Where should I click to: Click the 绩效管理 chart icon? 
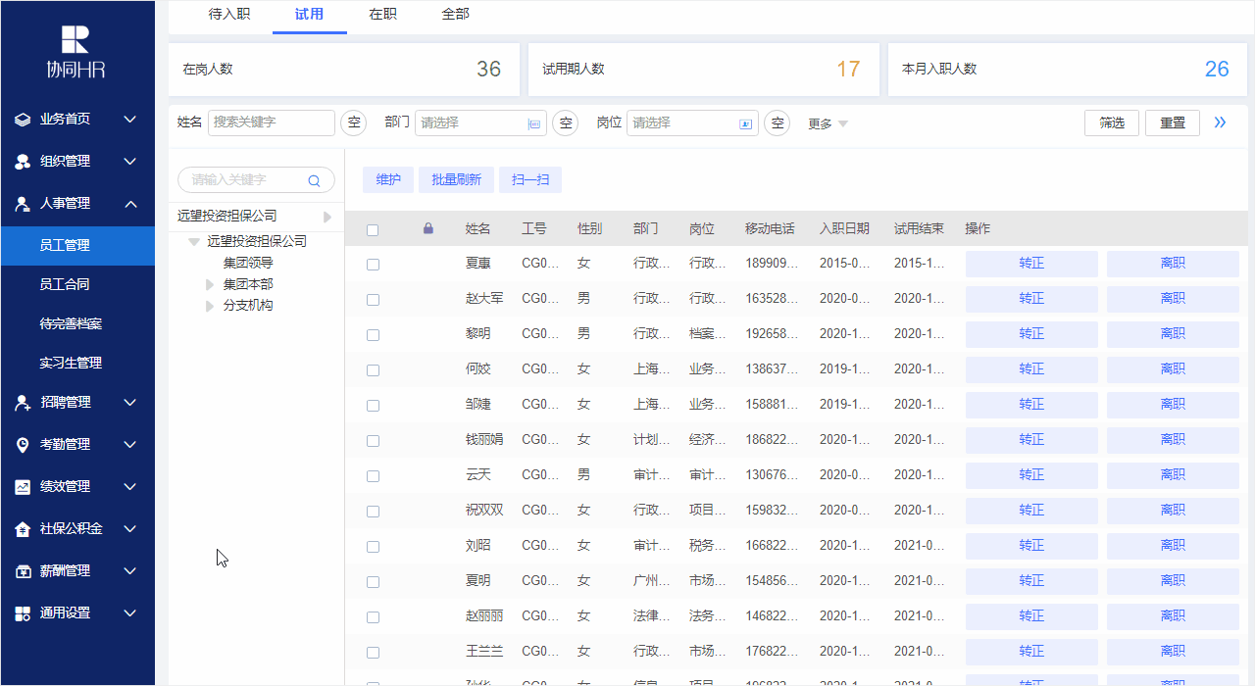pos(23,487)
